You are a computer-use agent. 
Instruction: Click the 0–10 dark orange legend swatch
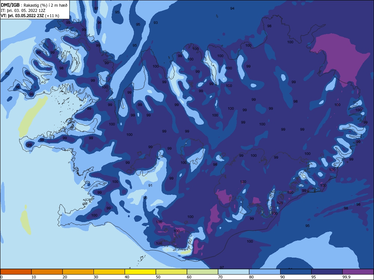16,272
